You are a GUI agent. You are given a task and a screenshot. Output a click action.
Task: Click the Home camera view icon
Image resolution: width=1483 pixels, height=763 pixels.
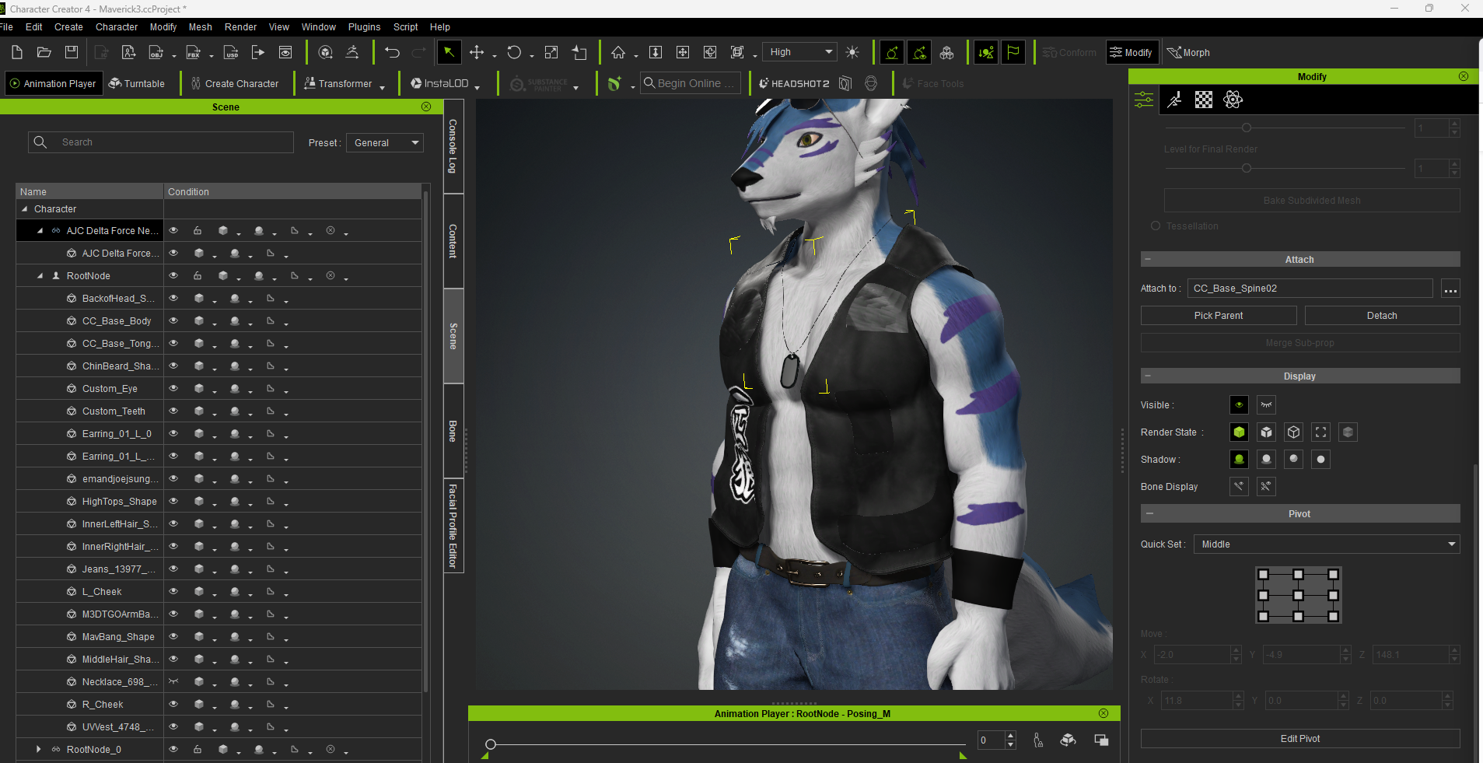pos(618,52)
